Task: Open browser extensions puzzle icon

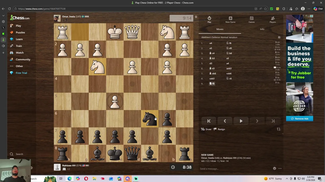Action: pyautogui.click(x=284, y=9)
